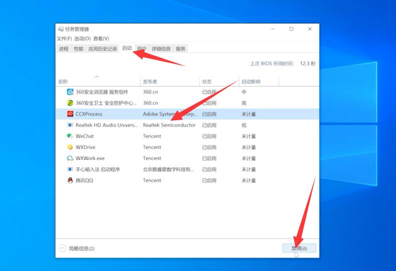
Task: Click the WeChat green bubble icon
Action: click(70, 136)
